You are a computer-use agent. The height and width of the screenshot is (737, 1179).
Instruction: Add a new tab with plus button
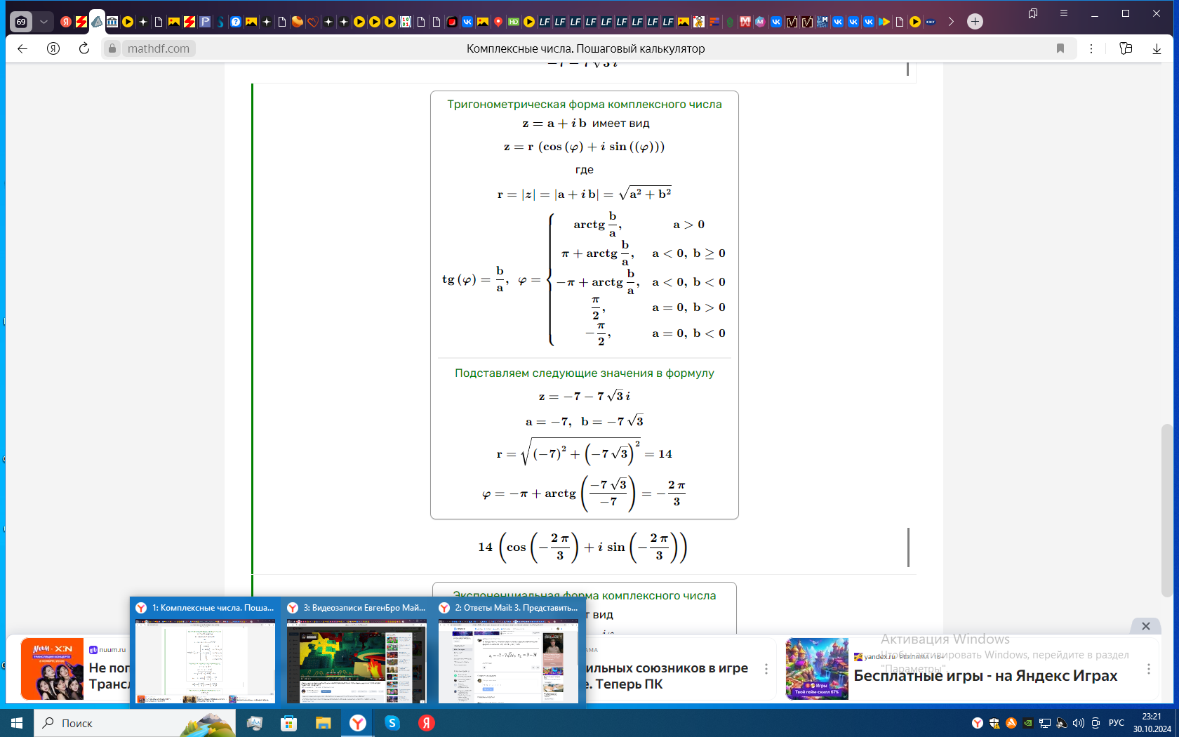(975, 22)
